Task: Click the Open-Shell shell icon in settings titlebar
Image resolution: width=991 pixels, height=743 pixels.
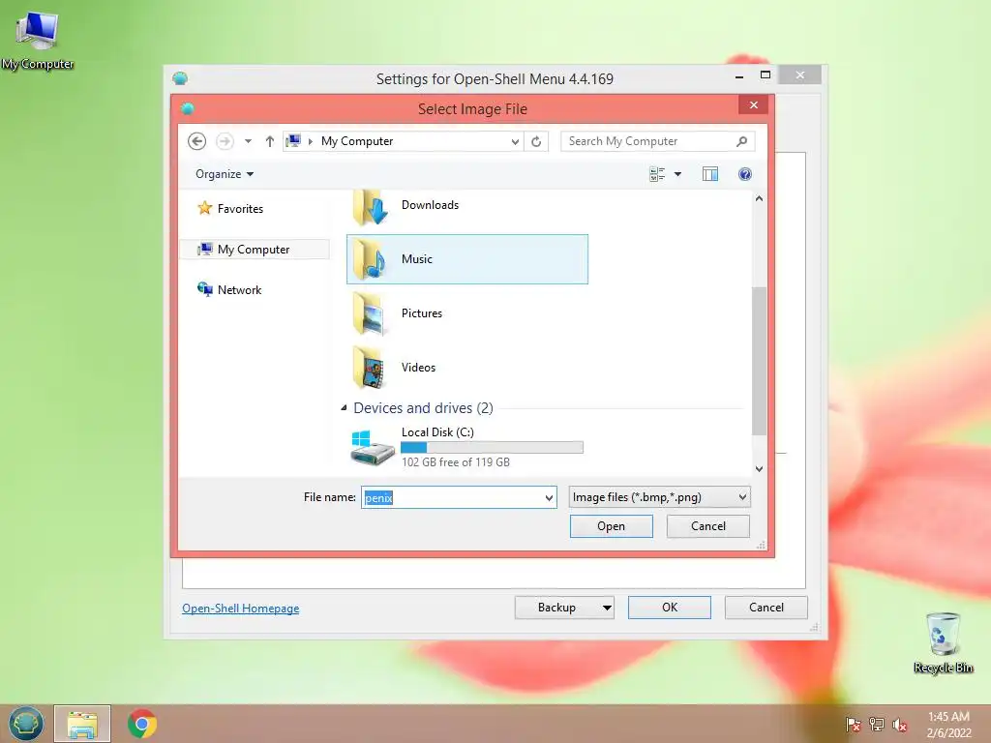Action: click(x=180, y=78)
